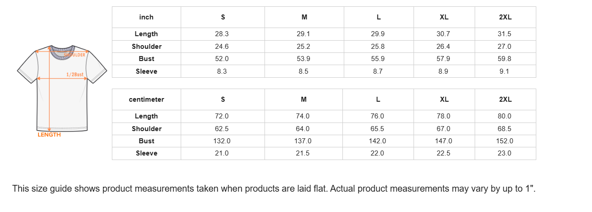The image size is (592, 212).
Task: Click the 23.0 Sleeve value for 2XL
Action: tap(504, 153)
